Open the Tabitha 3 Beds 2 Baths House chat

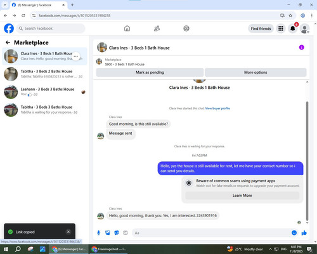pyautogui.click(x=44, y=74)
